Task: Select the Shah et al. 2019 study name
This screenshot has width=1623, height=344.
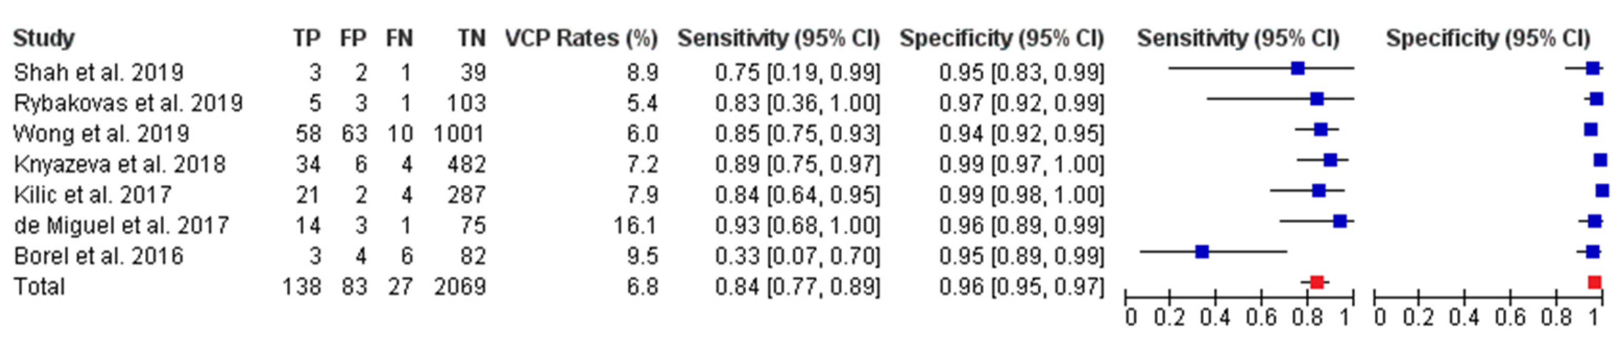Action: [x=99, y=72]
